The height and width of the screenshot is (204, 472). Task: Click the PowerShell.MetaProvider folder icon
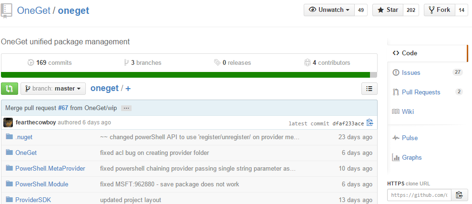point(10,168)
